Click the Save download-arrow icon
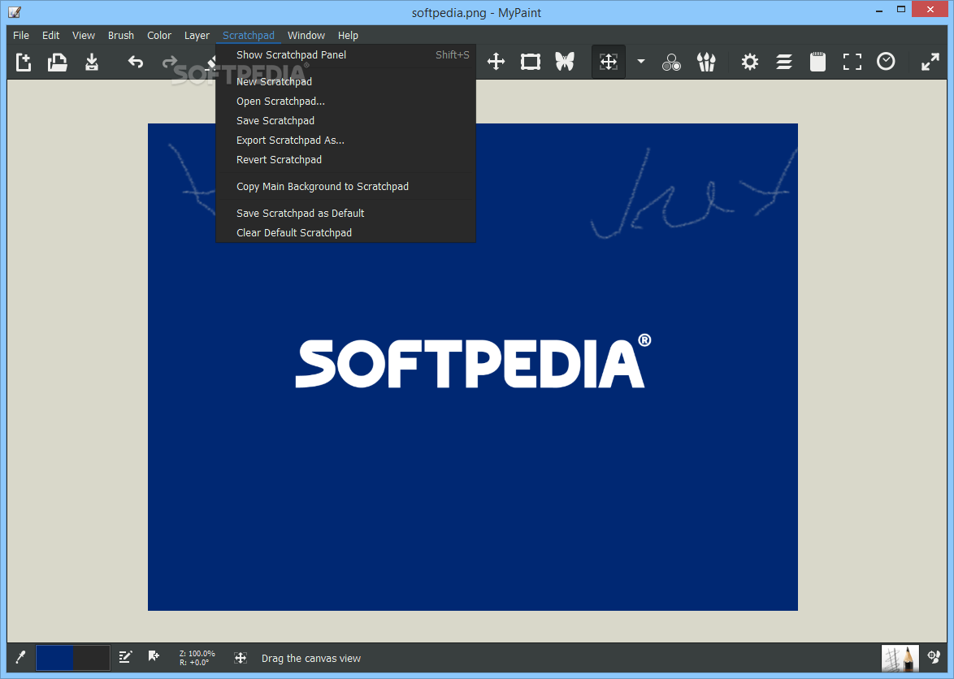Screen dimensions: 954x679 pos(92,62)
